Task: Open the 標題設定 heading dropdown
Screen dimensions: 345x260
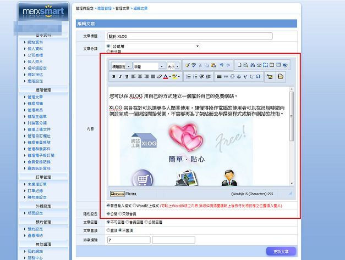Action: click(121, 66)
